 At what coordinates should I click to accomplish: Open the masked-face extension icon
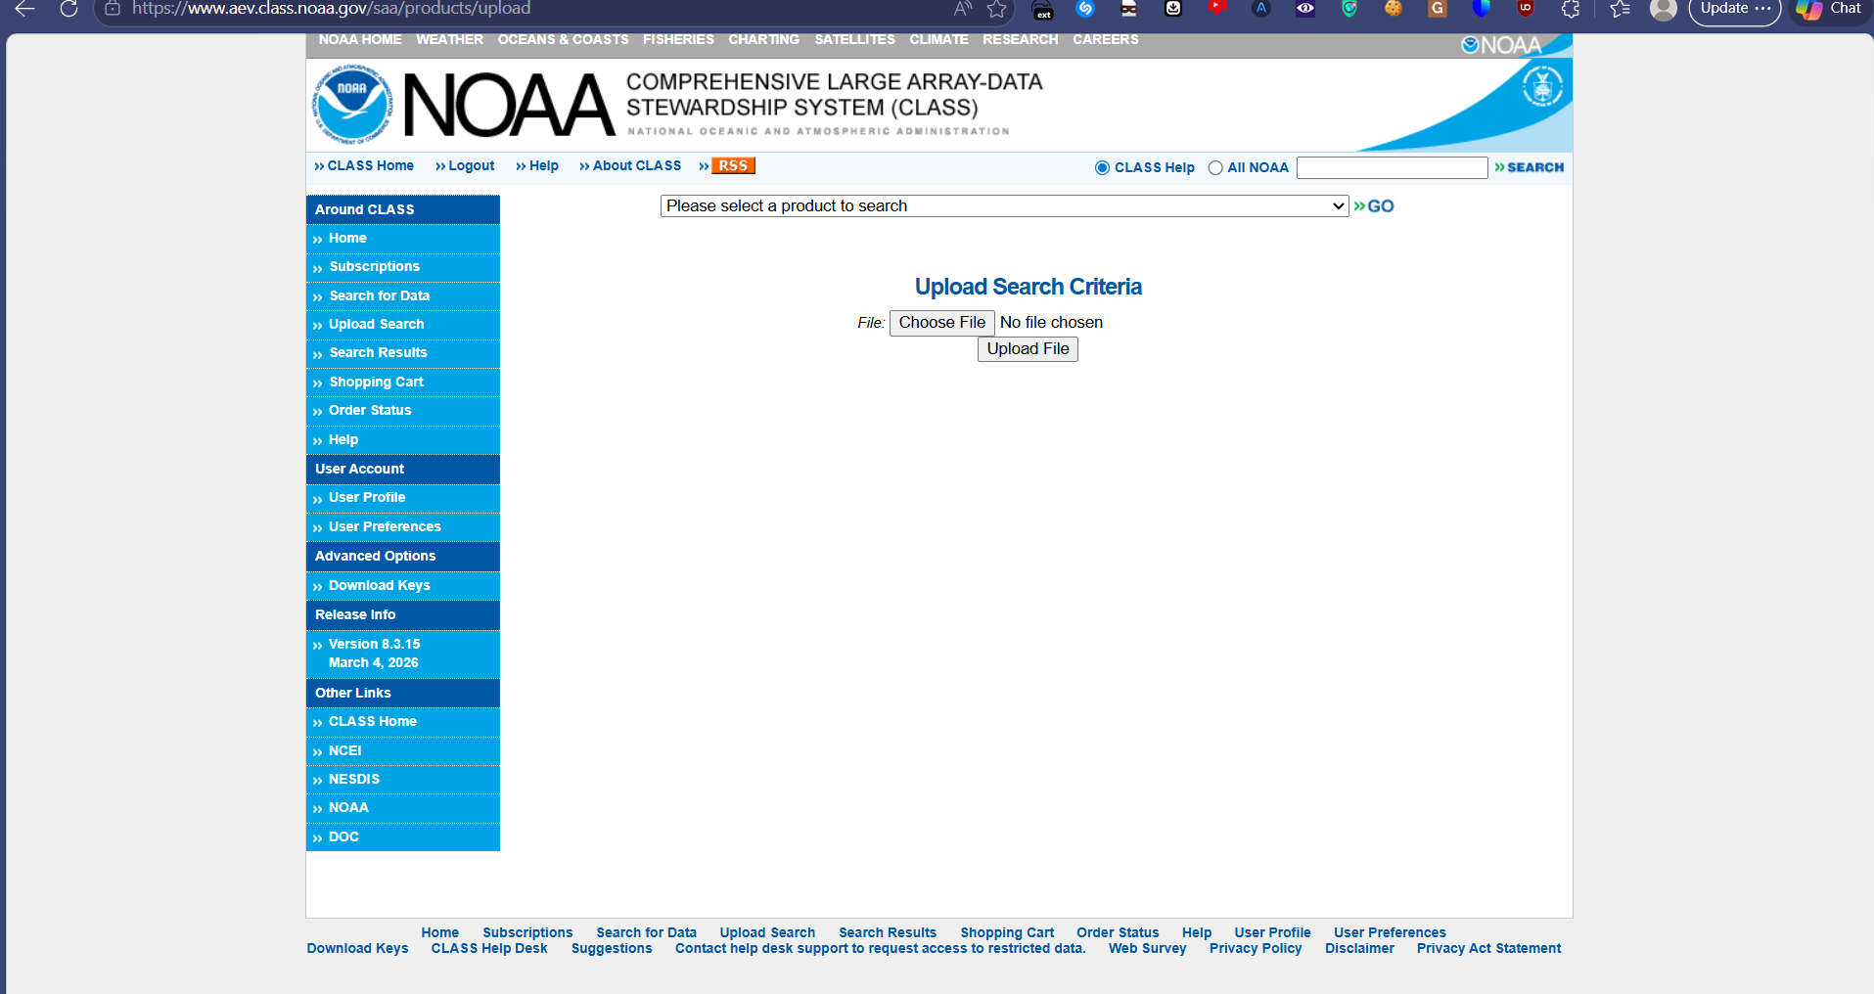click(x=1129, y=9)
